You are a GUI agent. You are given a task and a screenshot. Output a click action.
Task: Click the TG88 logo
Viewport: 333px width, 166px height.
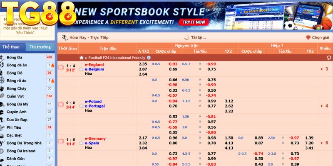pos(39,13)
